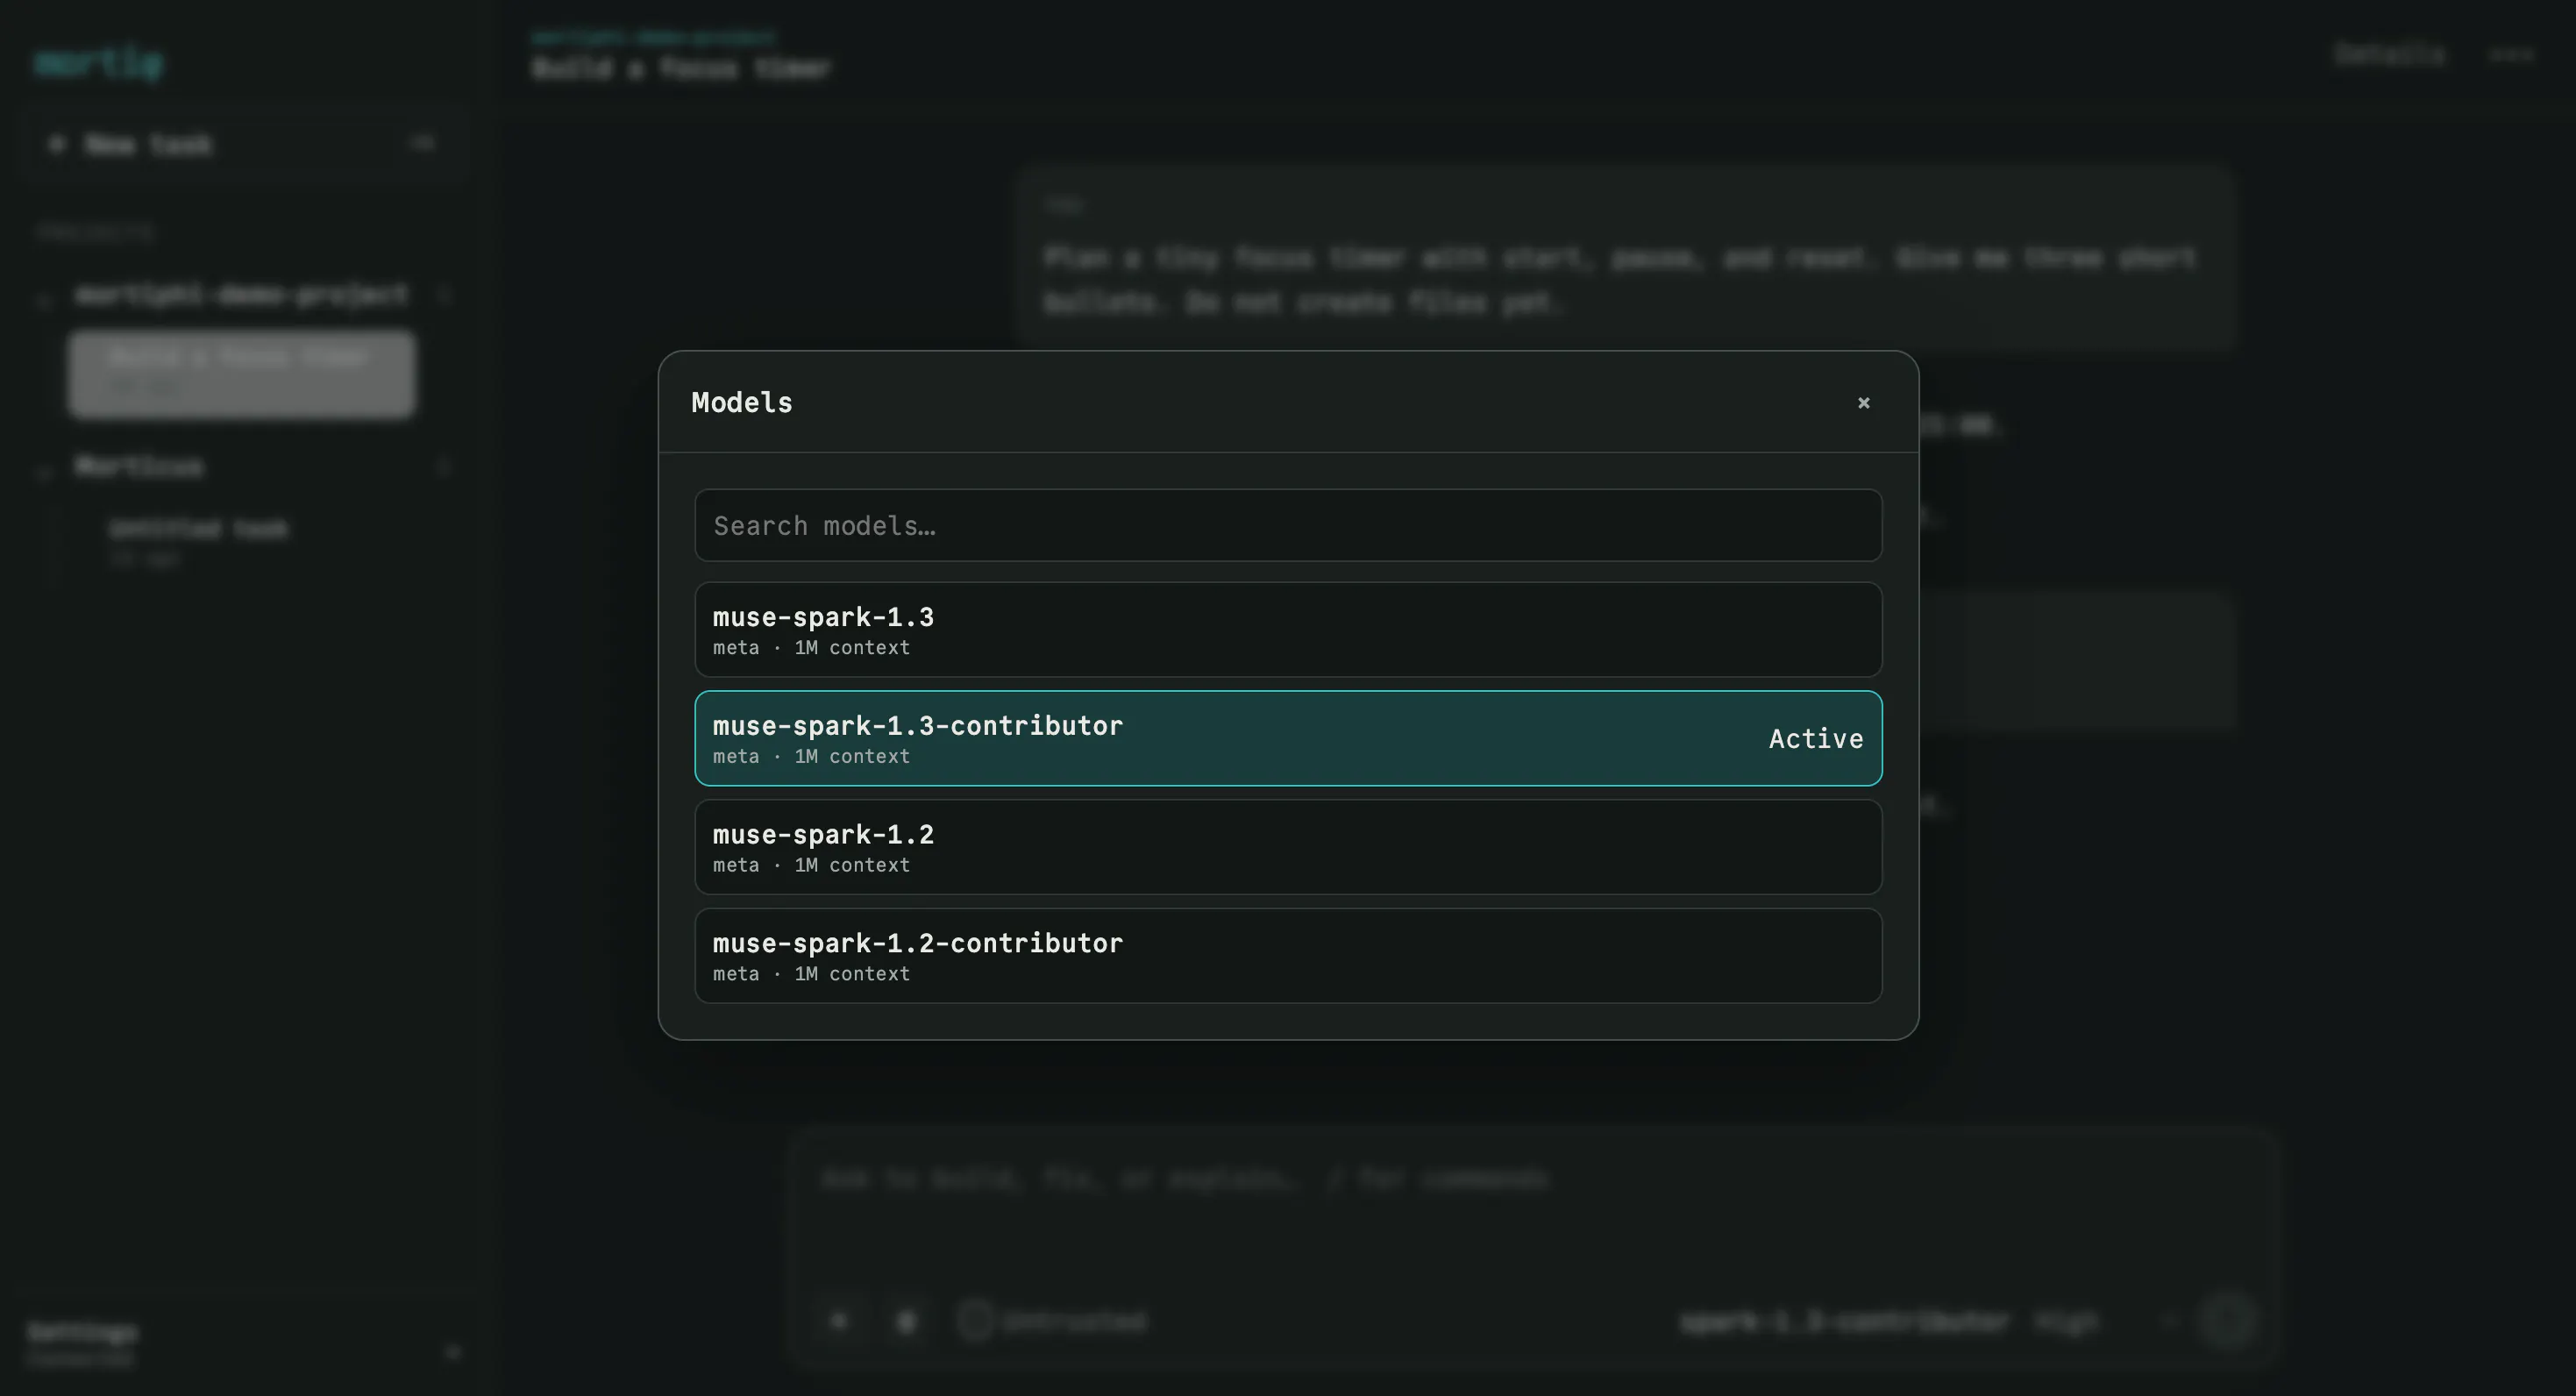
Task: Open the Details panel in the header
Action: [2389, 55]
